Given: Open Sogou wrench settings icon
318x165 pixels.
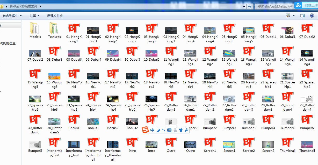Looking at the screenshot, I should [x=186, y=130].
